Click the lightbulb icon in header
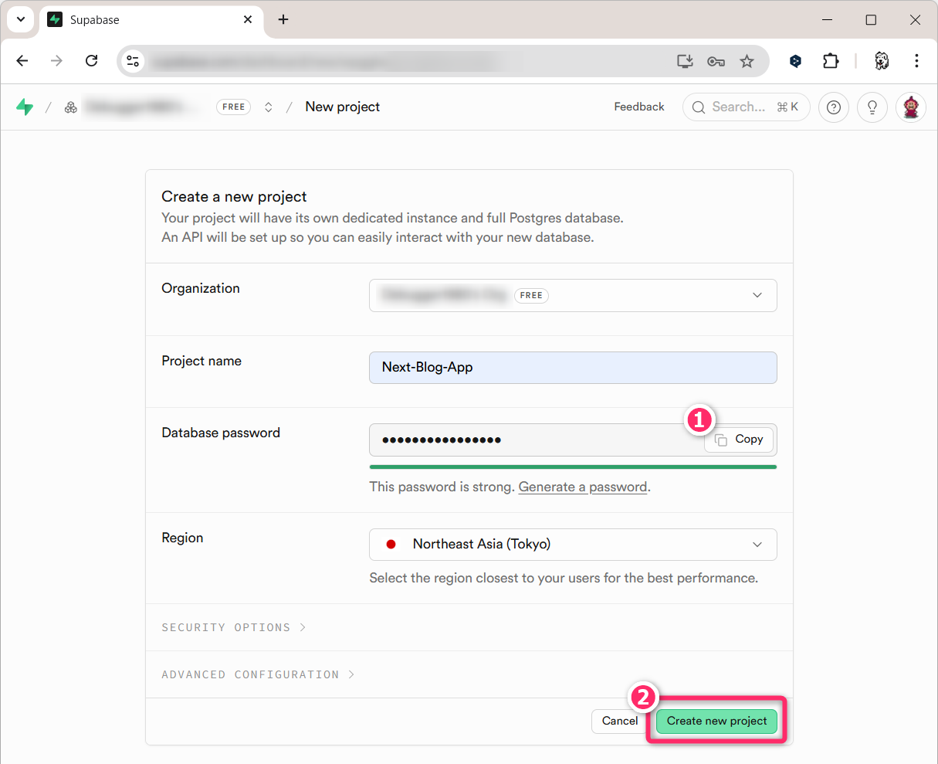The width and height of the screenshot is (938, 764). coord(872,107)
